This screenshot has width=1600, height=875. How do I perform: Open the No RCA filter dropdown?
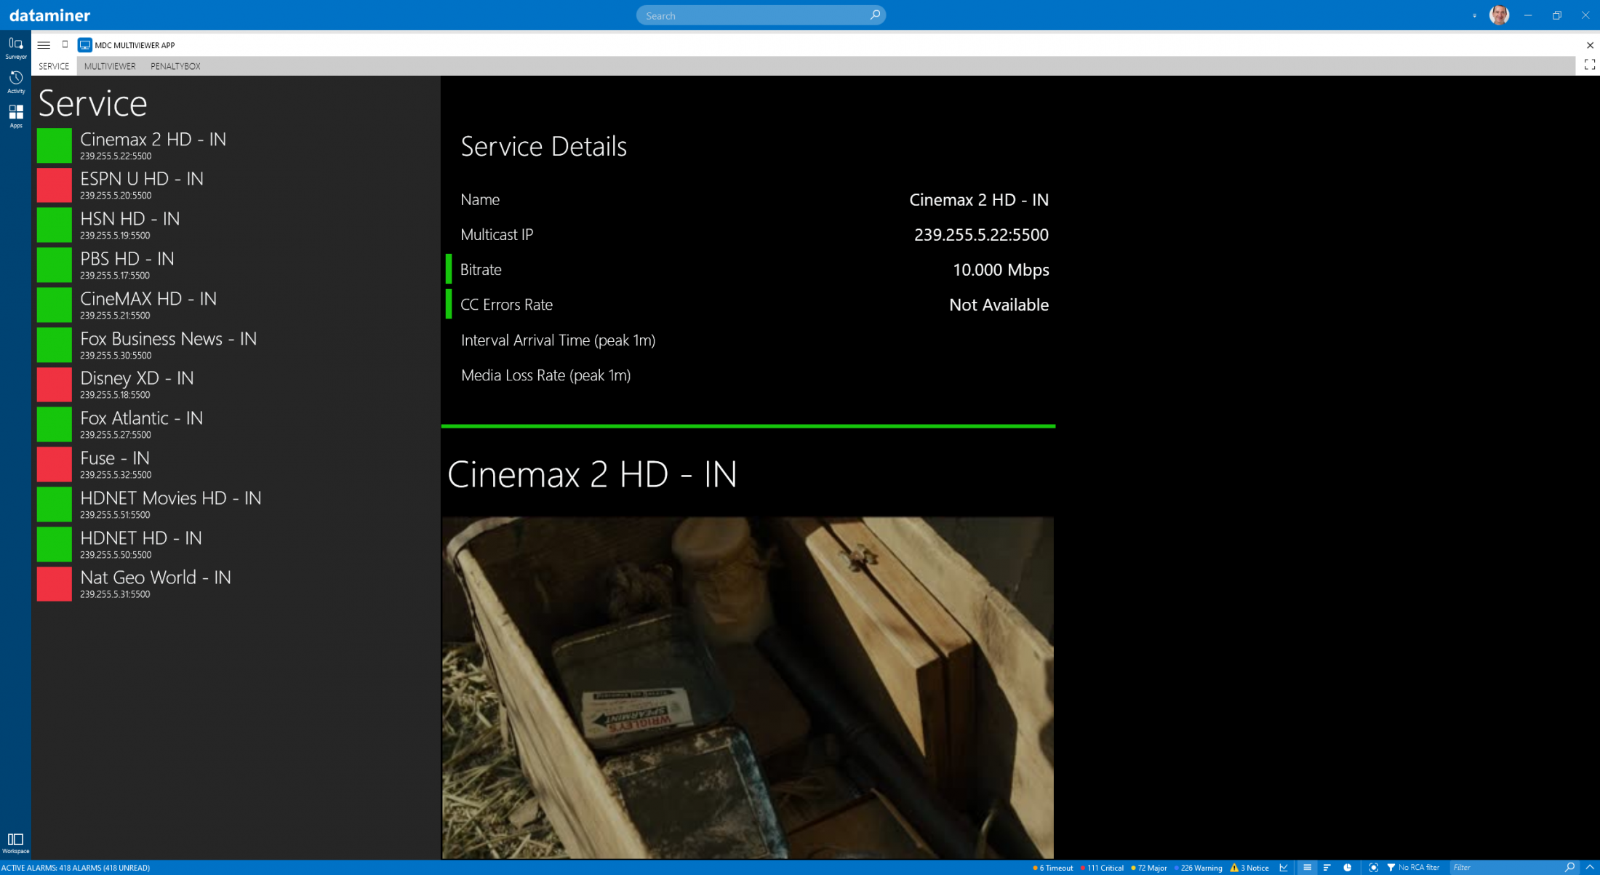(1413, 868)
